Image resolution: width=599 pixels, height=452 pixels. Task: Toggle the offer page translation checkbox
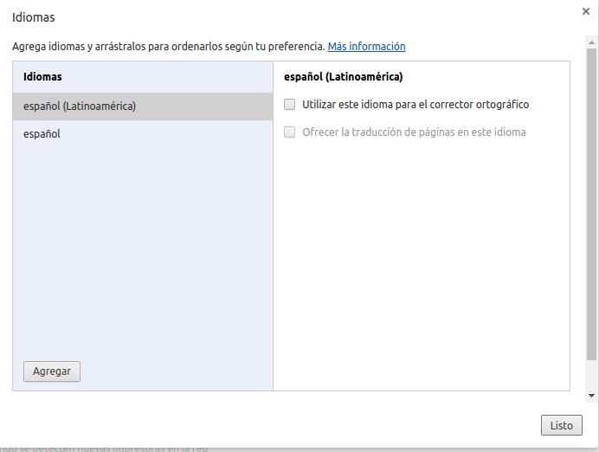click(x=290, y=132)
